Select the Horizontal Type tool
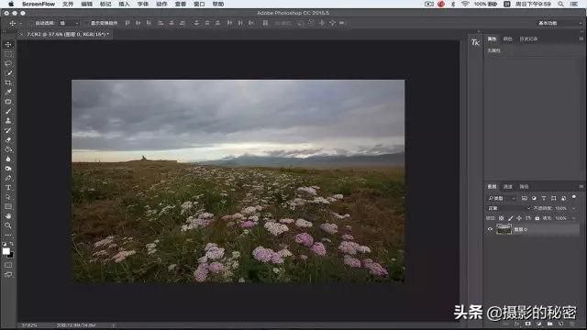The width and height of the screenshot is (587, 330). point(8,187)
